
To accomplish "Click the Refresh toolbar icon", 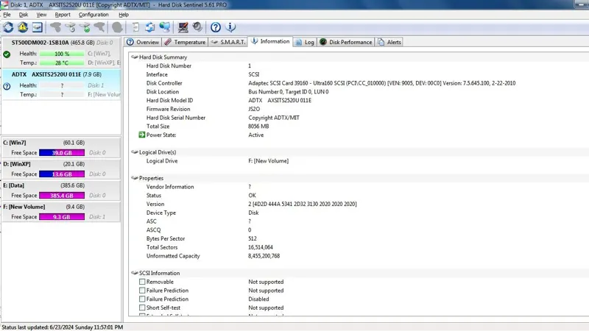I will [8, 27].
